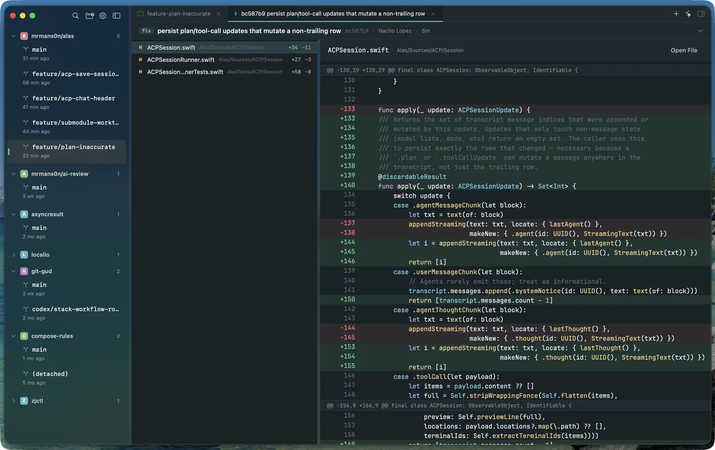This screenshot has height=450, width=715.
Task: Click the localio avatar icon
Action: pyautogui.click(x=24, y=255)
